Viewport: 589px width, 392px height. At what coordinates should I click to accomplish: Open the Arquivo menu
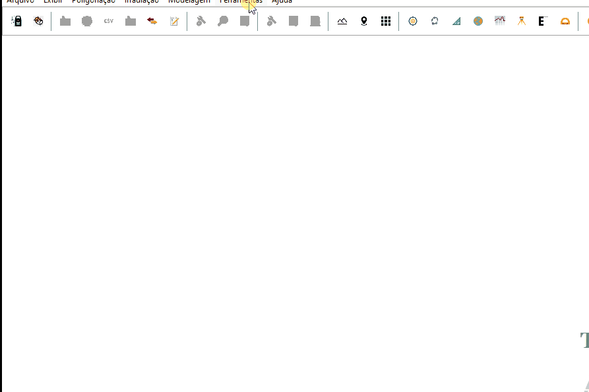click(x=20, y=1)
